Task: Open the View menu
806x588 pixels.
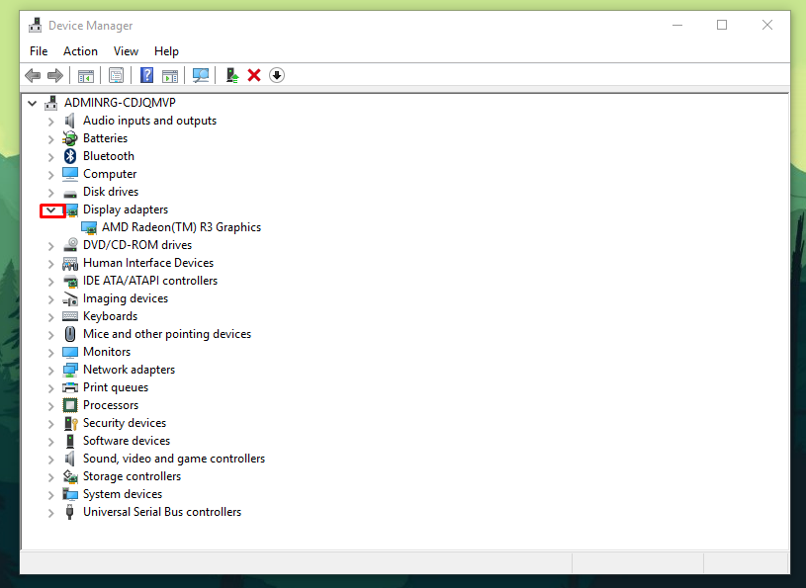Action: pyautogui.click(x=126, y=51)
